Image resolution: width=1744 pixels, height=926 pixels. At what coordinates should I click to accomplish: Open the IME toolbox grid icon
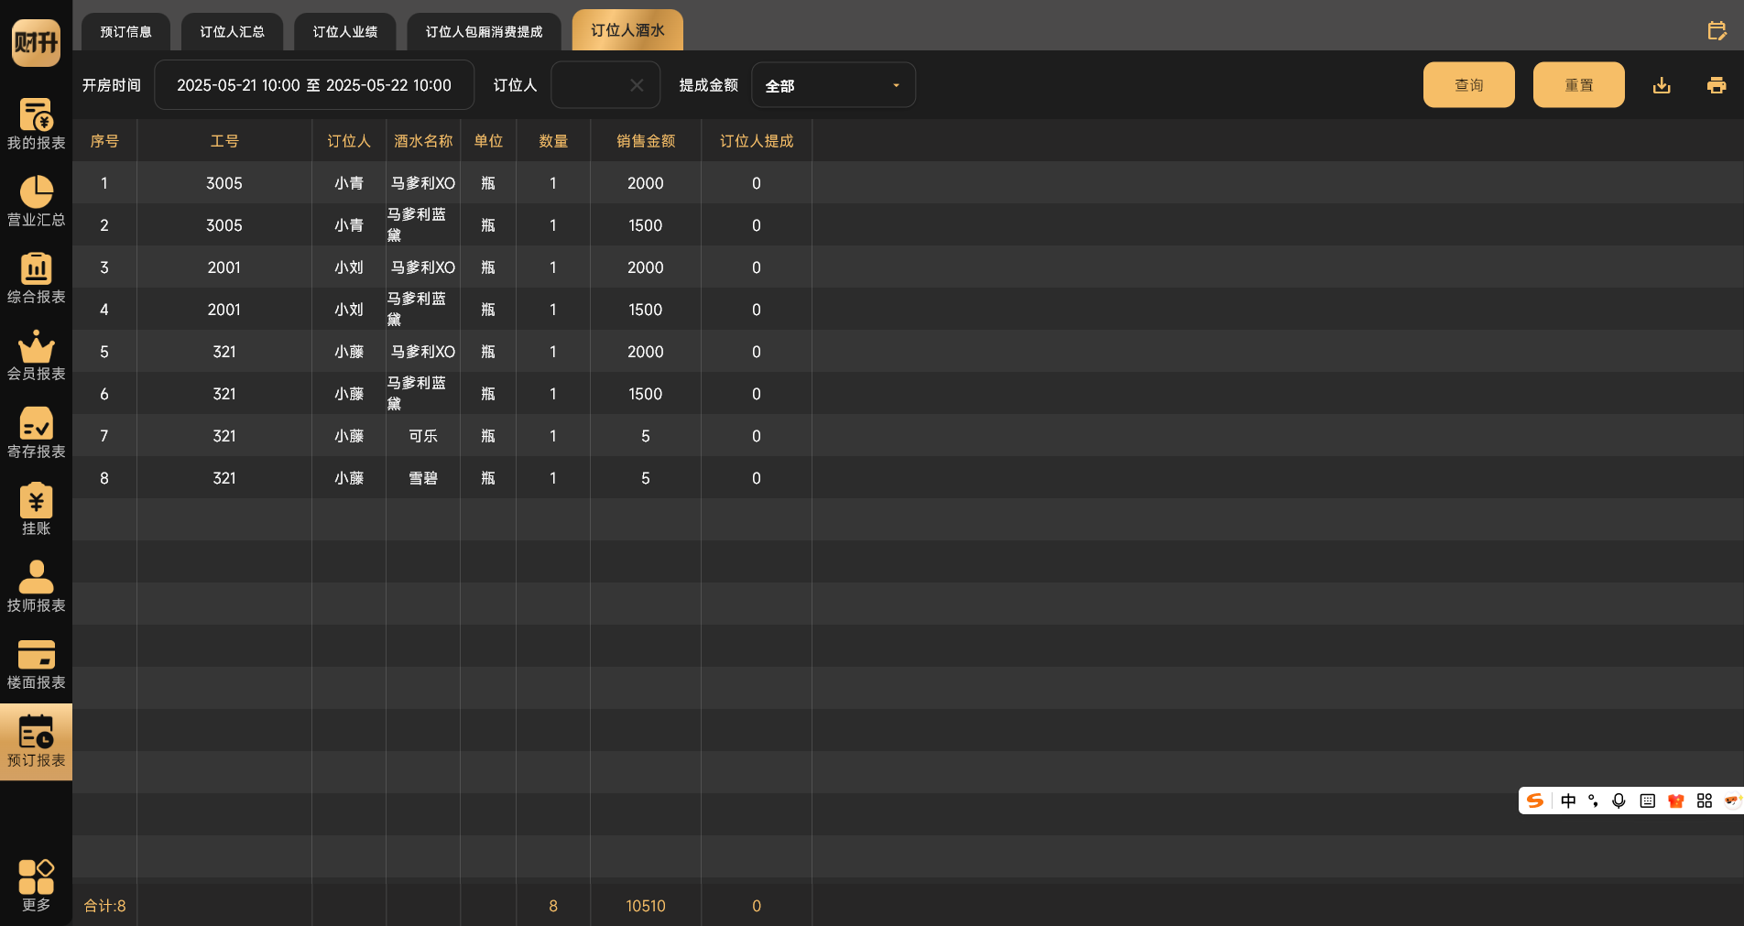coord(1705,801)
